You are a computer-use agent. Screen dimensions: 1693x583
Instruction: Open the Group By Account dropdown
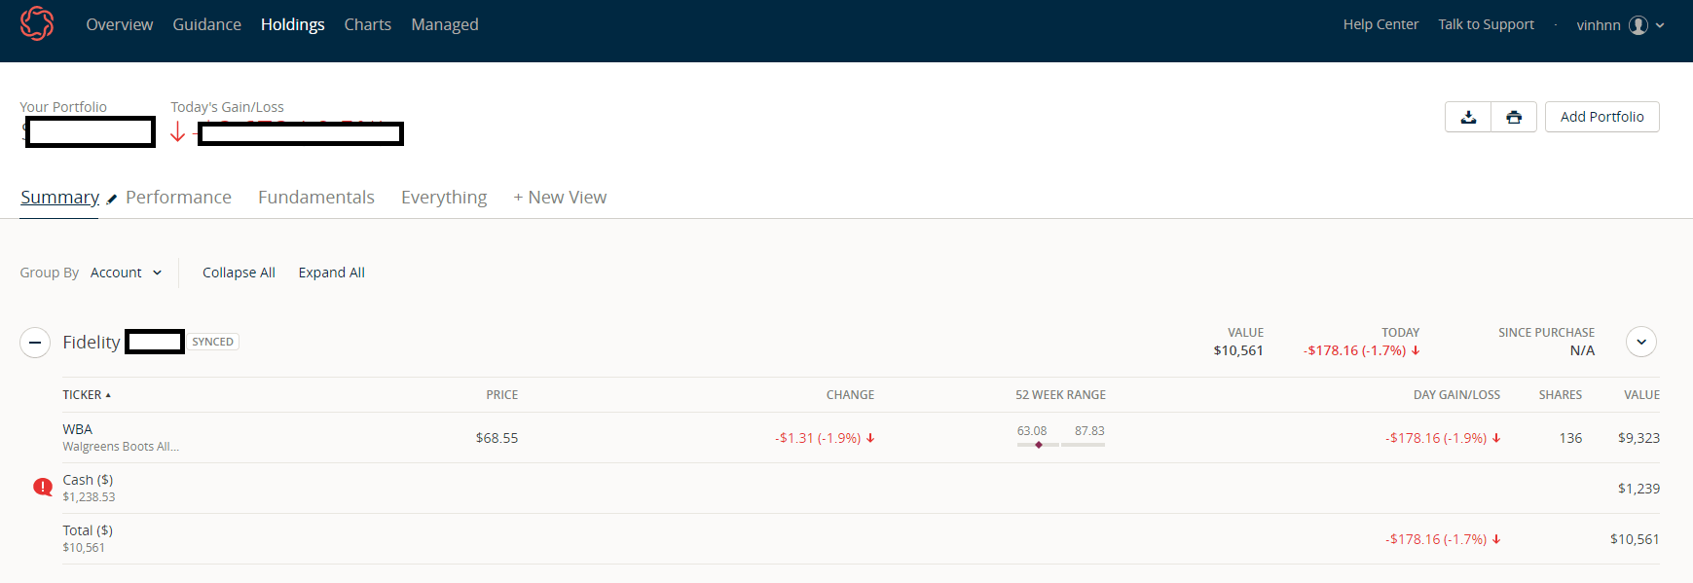tap(126, 273)
